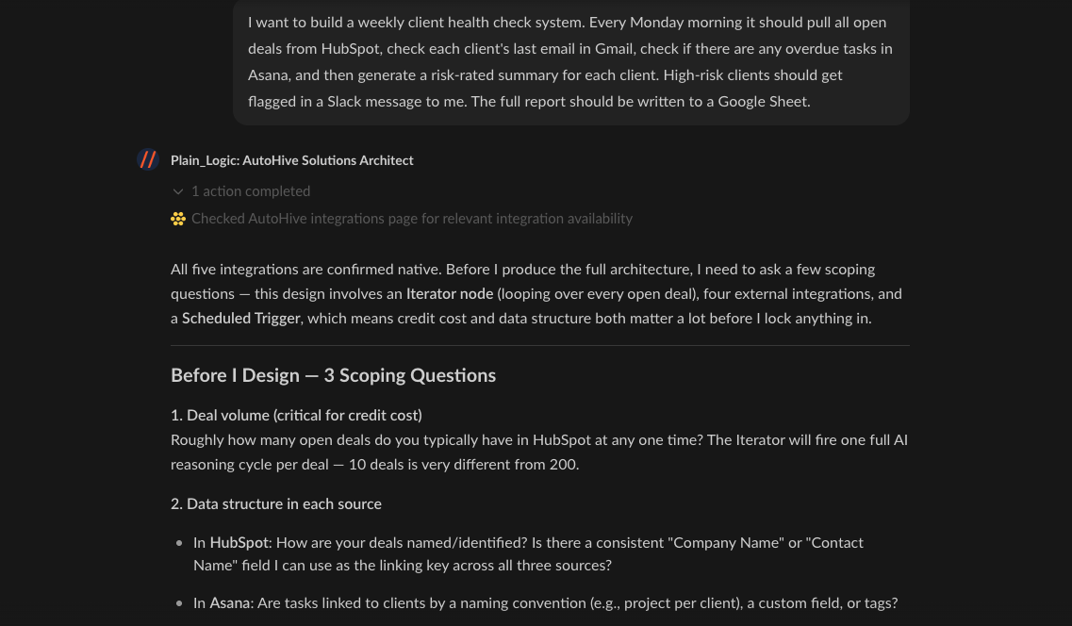Select the "2. Data structure in each source" heading
This screenshot has height=626, width=1072.
point(276,503)
